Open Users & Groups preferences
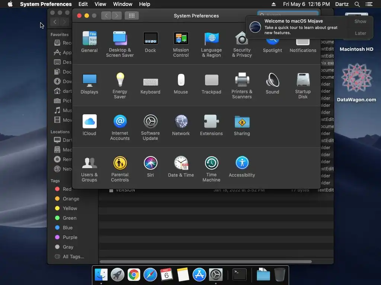Screen dimensions: 381x285 point(89,169)
